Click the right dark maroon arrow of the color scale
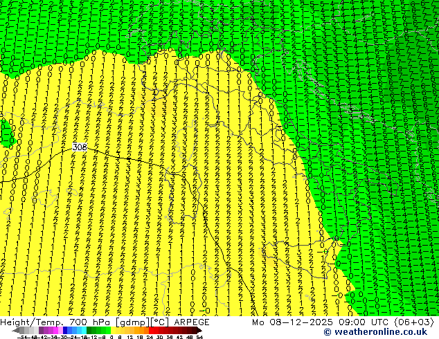The image size is (439, 339). click(x=199, y=331)
